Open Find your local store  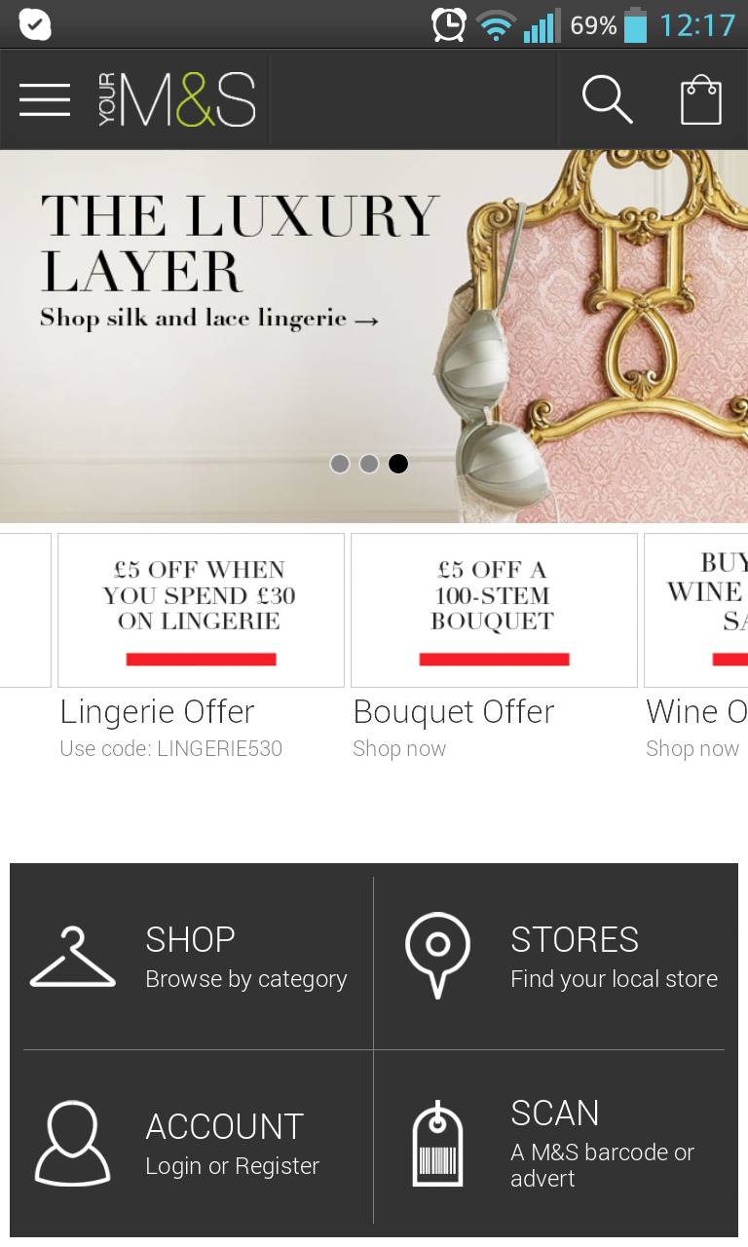pyautogui.click(x=614, y=979)
